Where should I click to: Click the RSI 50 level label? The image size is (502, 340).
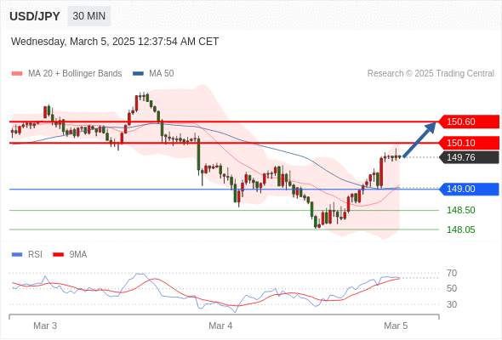452,288
